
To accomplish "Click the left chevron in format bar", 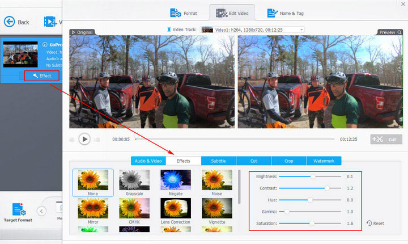I will [41, 211].
